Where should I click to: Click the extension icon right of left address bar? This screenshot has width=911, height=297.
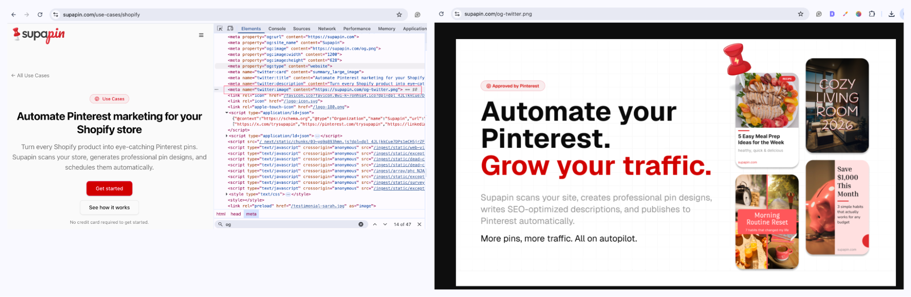[x=417, y=15]
